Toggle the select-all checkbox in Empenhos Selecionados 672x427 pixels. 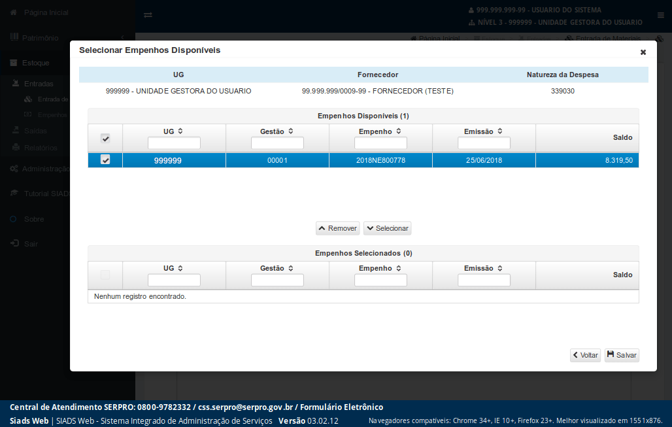[x=105, y=275]
